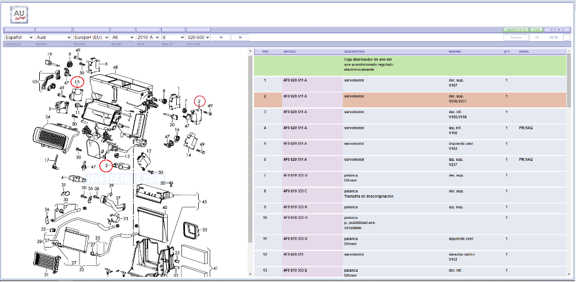
Task: Click the ARTICLE column header
Action: (x=290, y=52)
